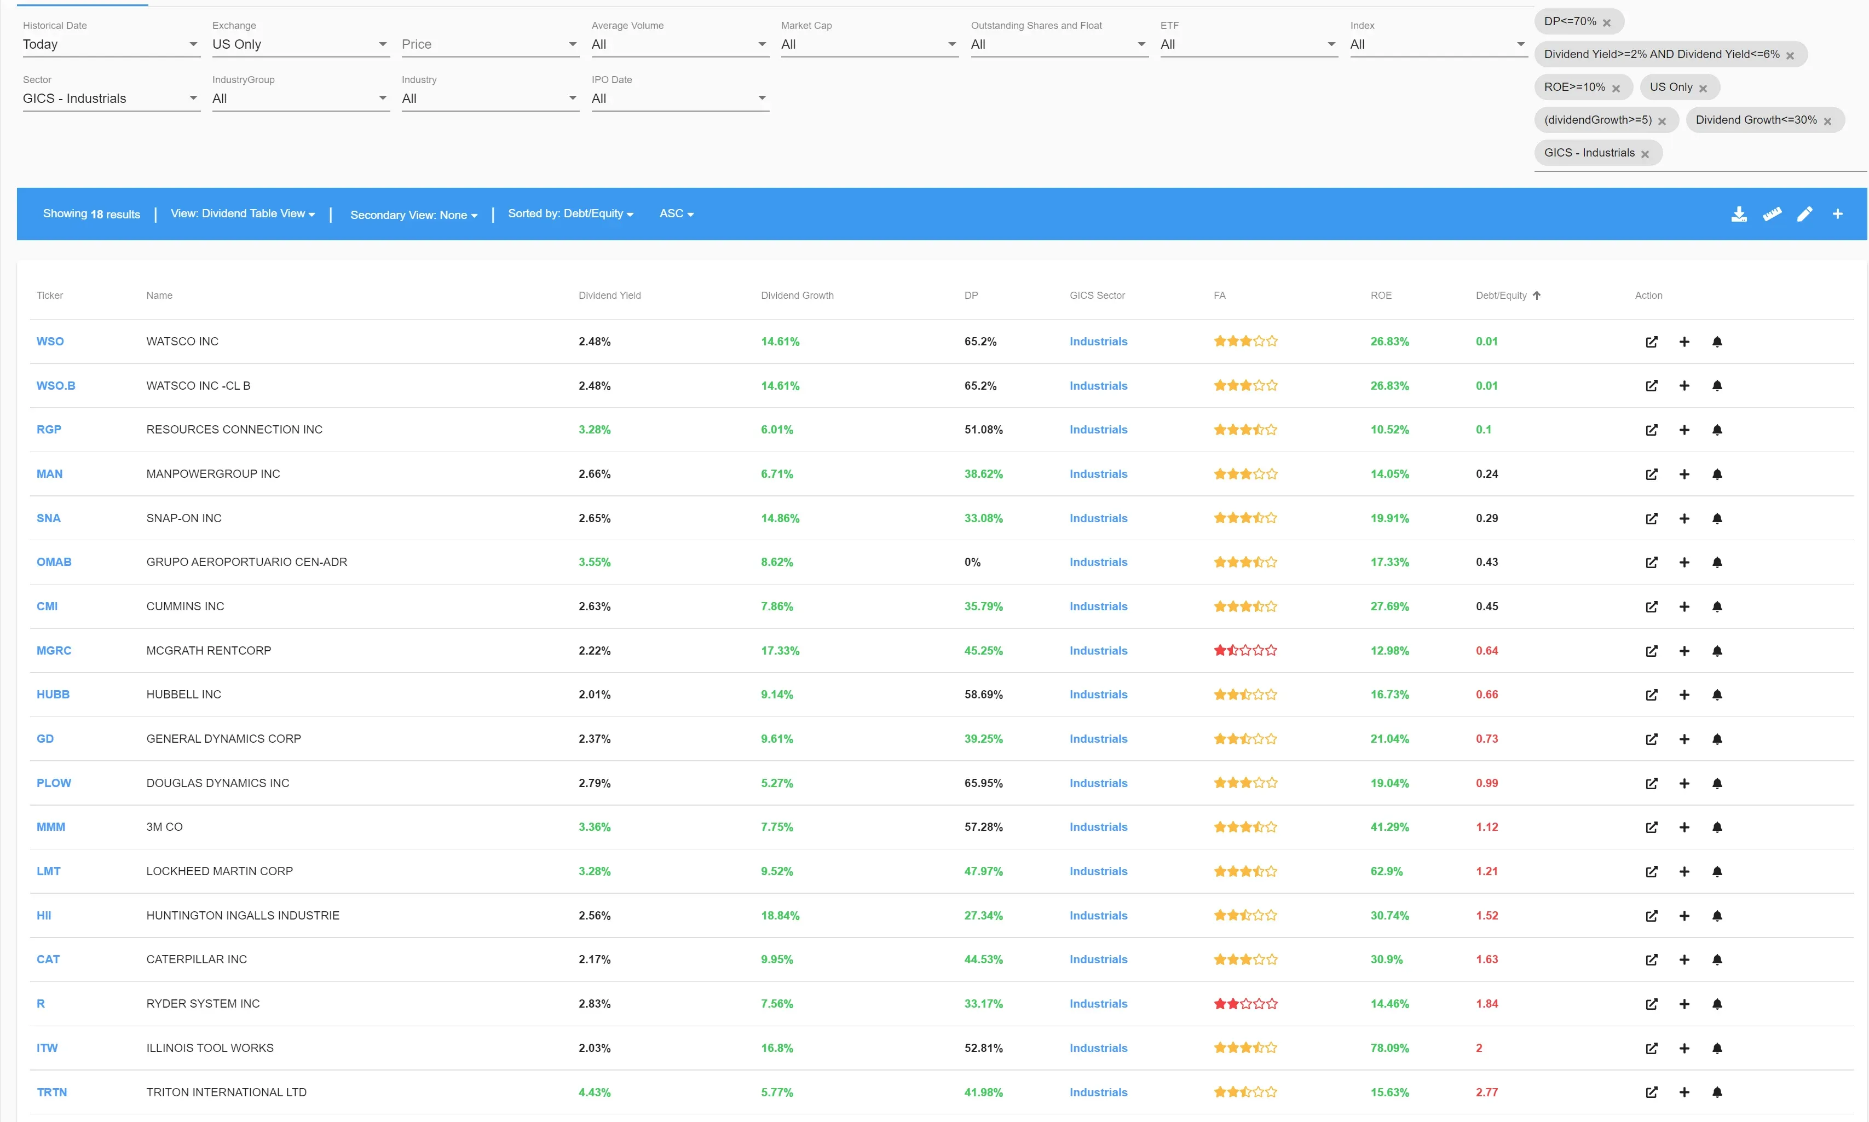This screenshot has height=1122, width=1869.
Task: Remove the GICS - Industrials filter chip
Action: coord(1645,153)
